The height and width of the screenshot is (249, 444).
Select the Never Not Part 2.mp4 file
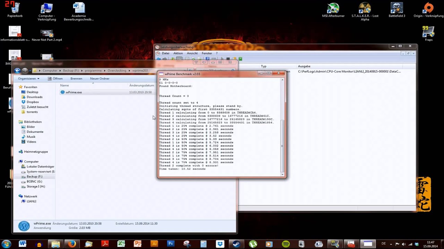point(47,35)
